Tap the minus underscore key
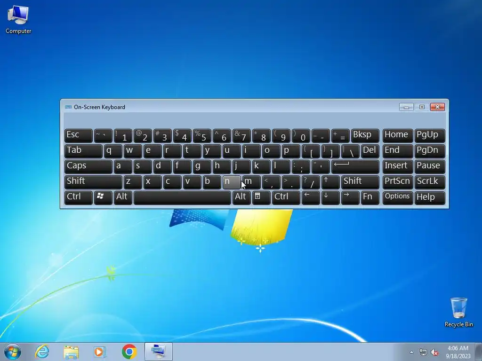 (321, 136)
